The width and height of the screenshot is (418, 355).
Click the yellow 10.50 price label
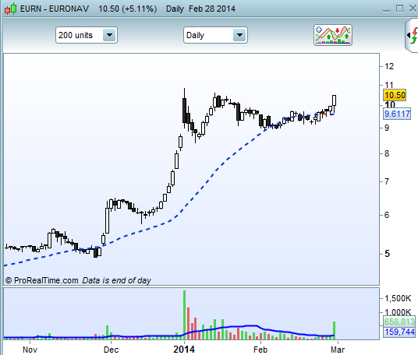tap(395, 95)
